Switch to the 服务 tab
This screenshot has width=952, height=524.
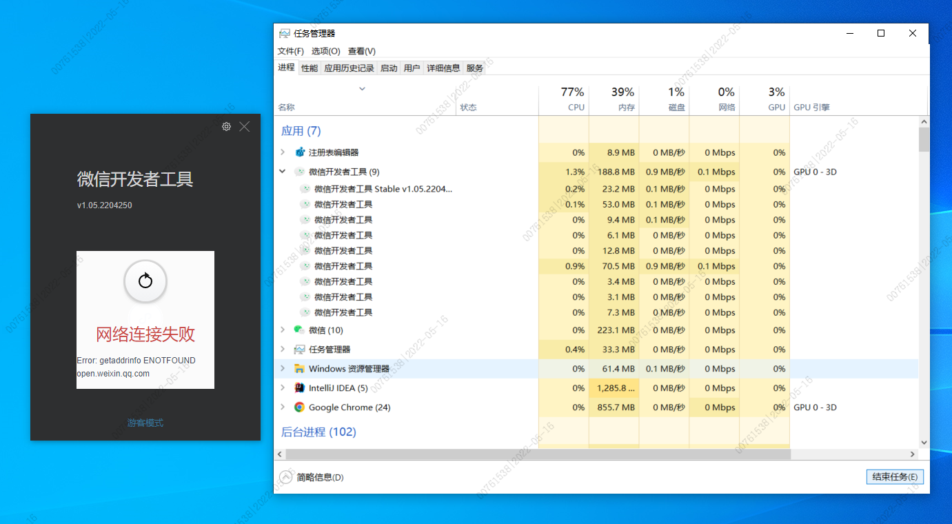(x=475, y=68)
